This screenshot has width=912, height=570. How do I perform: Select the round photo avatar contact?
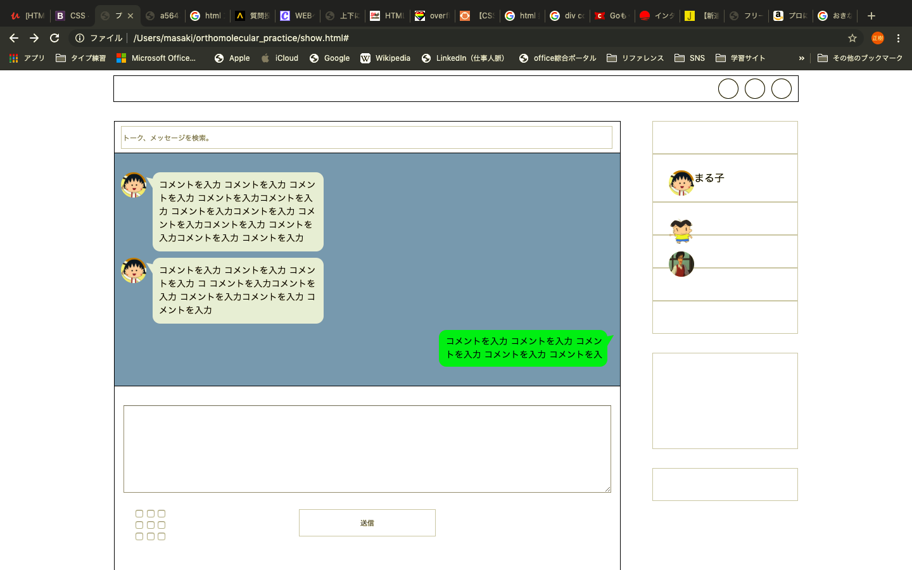pos(681,264)
